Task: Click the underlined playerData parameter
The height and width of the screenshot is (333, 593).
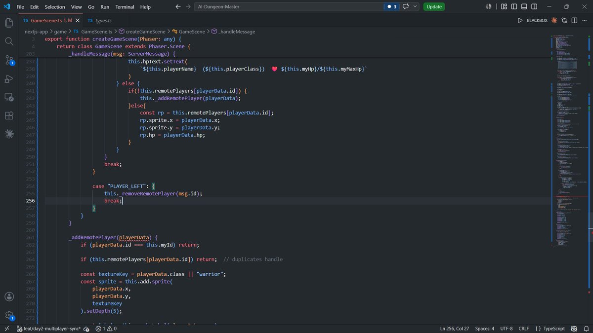Action: (x=133, y=237)
